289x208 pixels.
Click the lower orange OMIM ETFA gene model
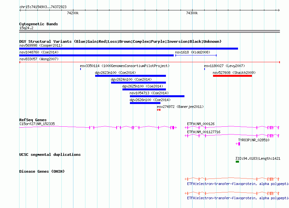click(232, 193)
